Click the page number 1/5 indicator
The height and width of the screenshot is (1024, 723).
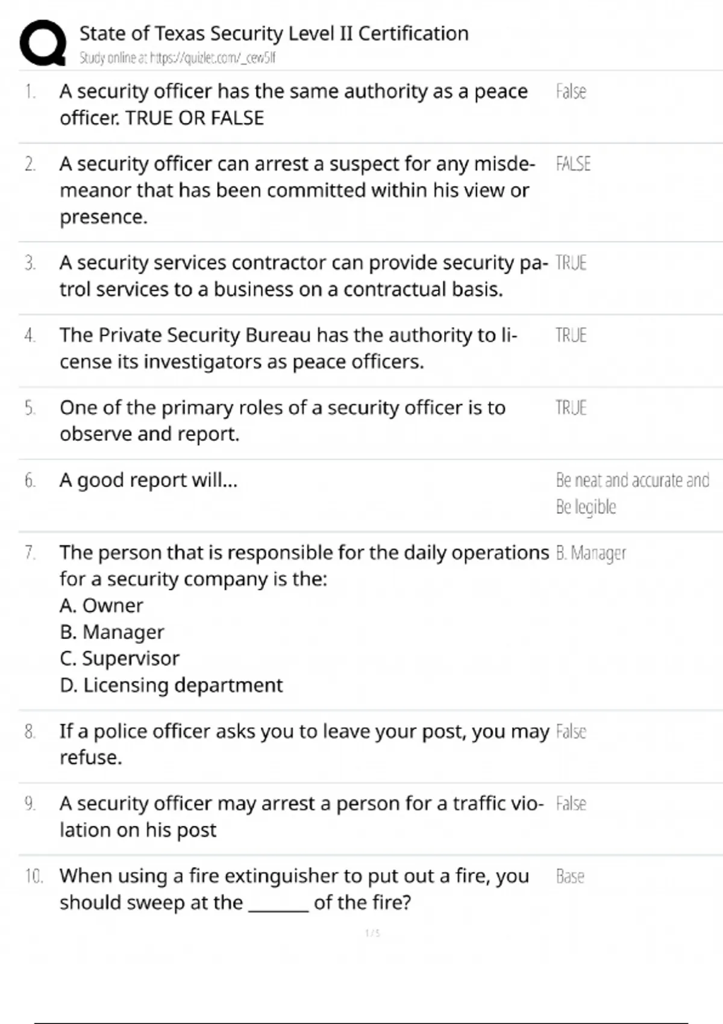(372, 933)
